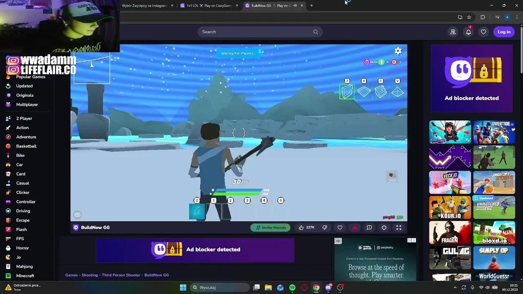Click the theater mode icon below game
The image size is (523, 294).
pyautogui.click(x=384, y=227)
